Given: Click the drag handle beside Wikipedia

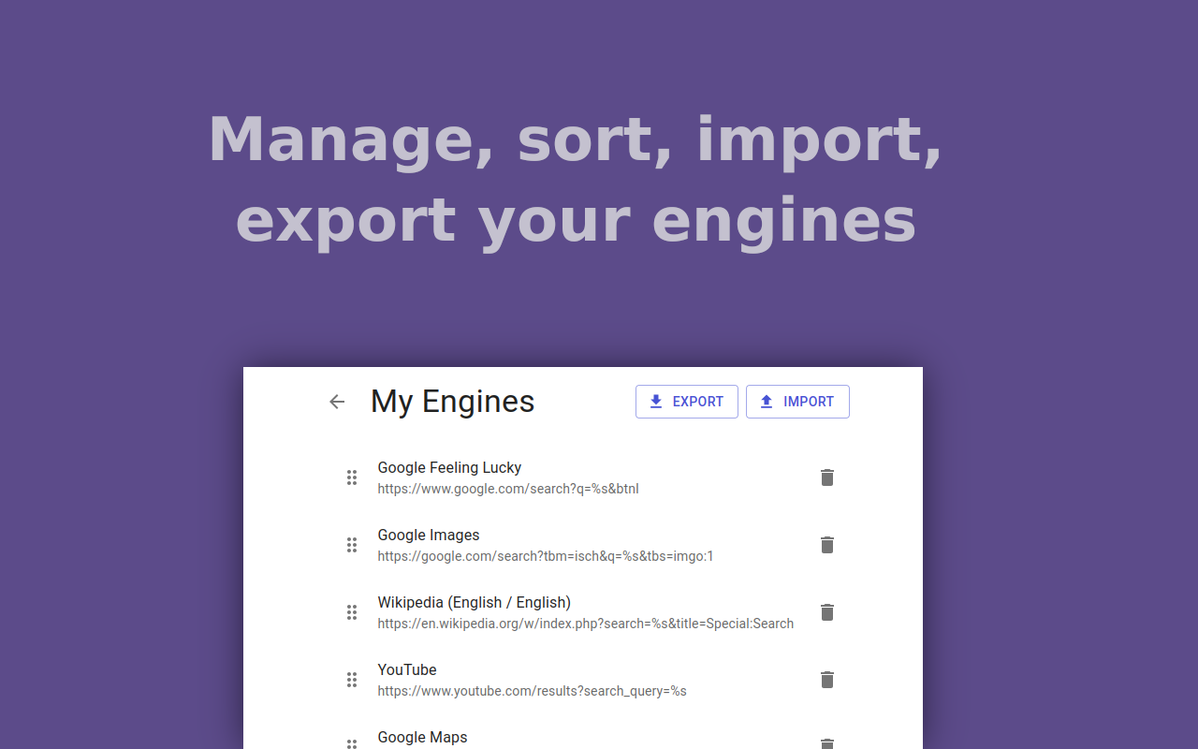Looking at the screenshot, I should pyautogui.click(x=352, y=611).
